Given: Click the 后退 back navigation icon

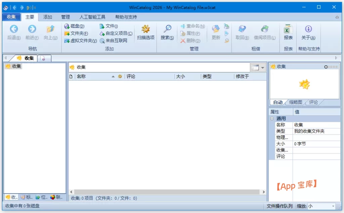Looking at the screenshot, I should 14,29.
